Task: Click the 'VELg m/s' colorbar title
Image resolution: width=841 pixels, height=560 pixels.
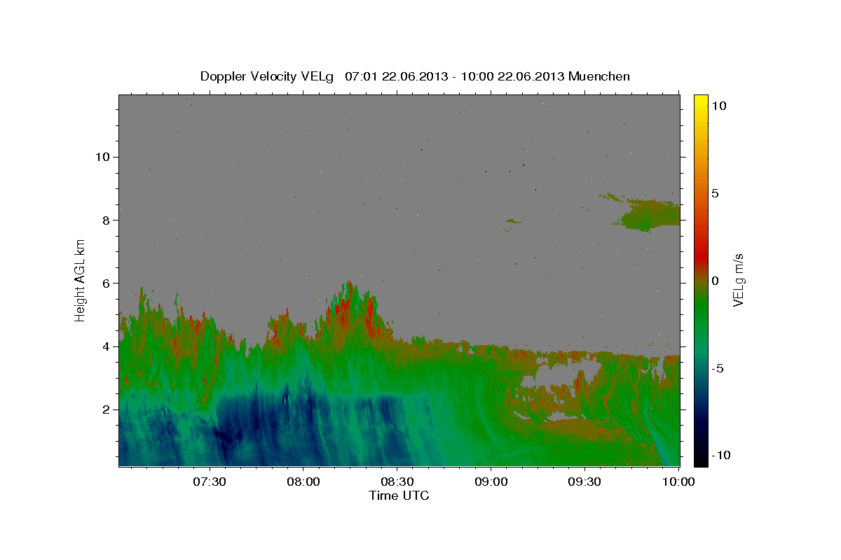Action: (x=738, y=280)
